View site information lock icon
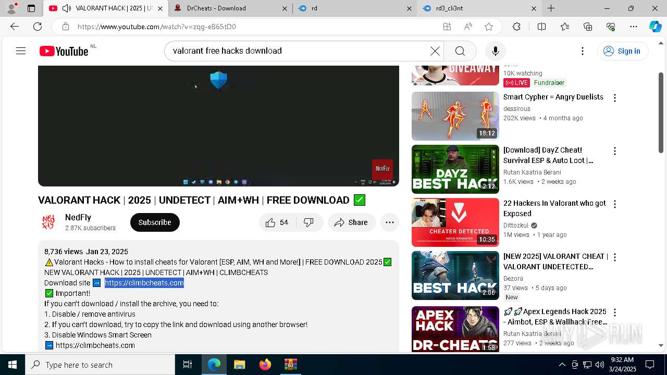This screenshot has height=375, width=667. (65, 27)
